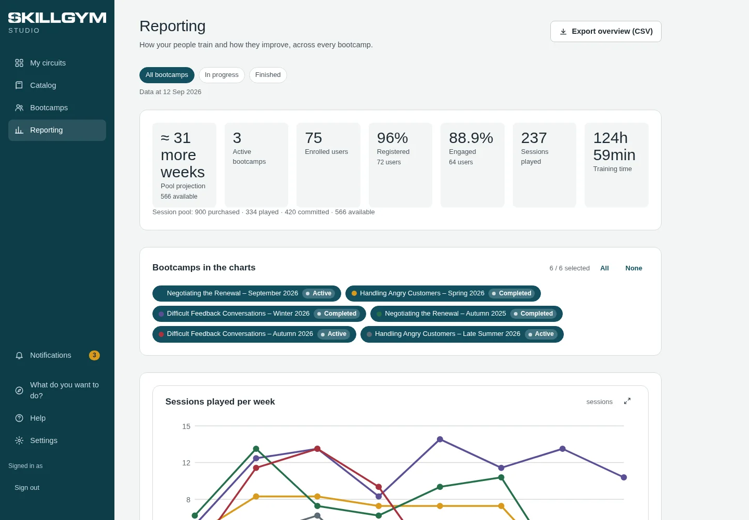Open My circuits in sidebar

pyautogui.click(x=57, y=63)
